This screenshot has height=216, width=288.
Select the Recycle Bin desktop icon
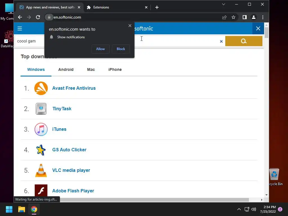pos(275,177)
